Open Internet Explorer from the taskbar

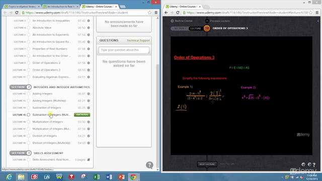tap(9, 176)
